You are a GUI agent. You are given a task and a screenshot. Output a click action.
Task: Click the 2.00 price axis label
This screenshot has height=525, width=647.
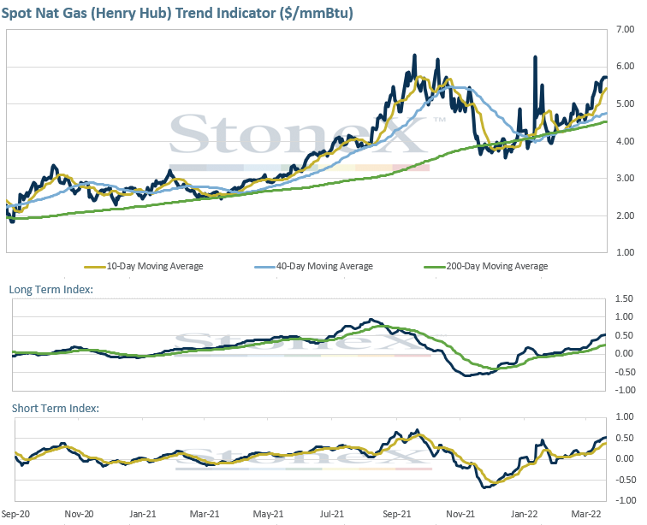pyautogui.click(x=625, y=215)
